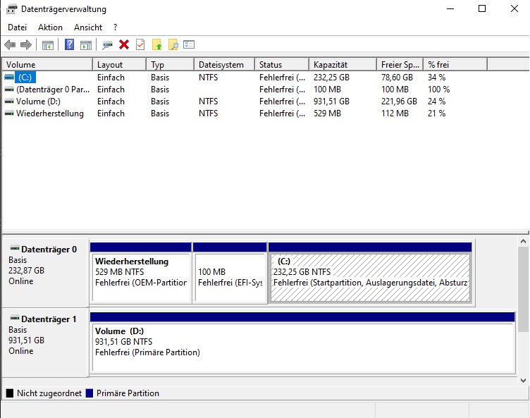Click the 221,96 GB free space cell
The image size is (530, 418).
399,102
